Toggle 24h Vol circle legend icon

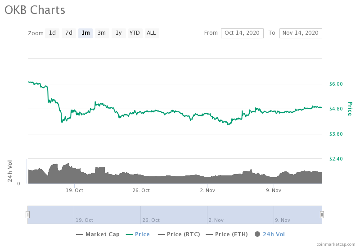click(257, 234)
